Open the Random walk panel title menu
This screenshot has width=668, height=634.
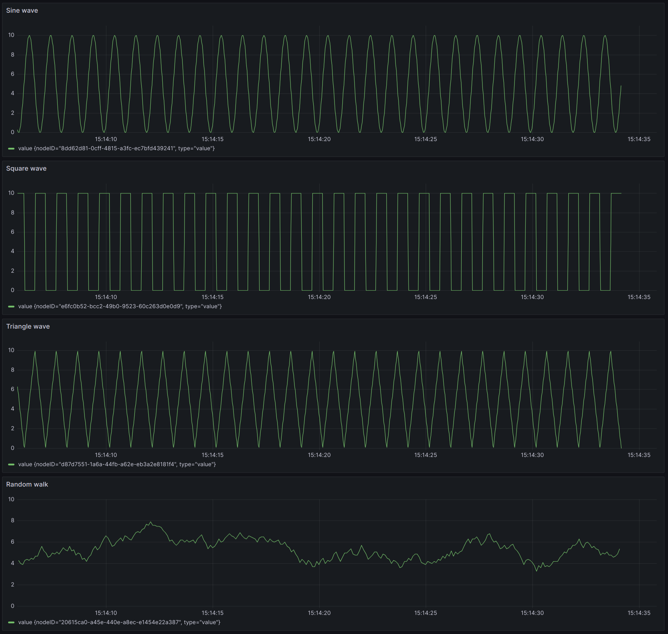(27, 484)
